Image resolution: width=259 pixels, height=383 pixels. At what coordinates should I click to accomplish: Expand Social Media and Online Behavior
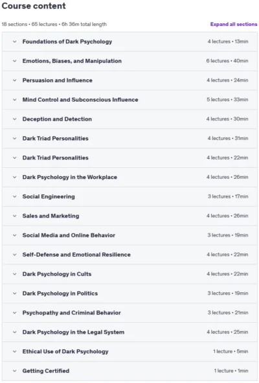tap(129, 235)
